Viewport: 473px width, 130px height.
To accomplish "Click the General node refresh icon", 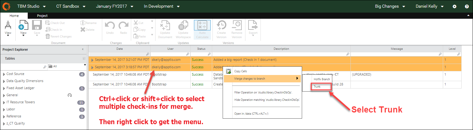I will pyautogui.click(x=70, y=95).
